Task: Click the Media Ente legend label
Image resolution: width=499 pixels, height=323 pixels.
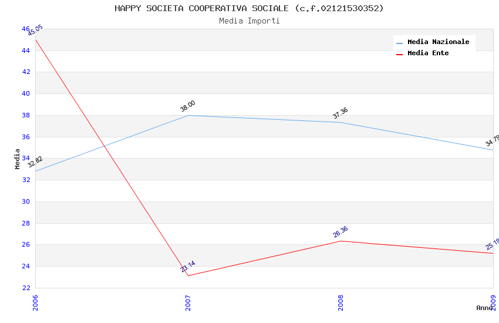Action: click(428, 53)
